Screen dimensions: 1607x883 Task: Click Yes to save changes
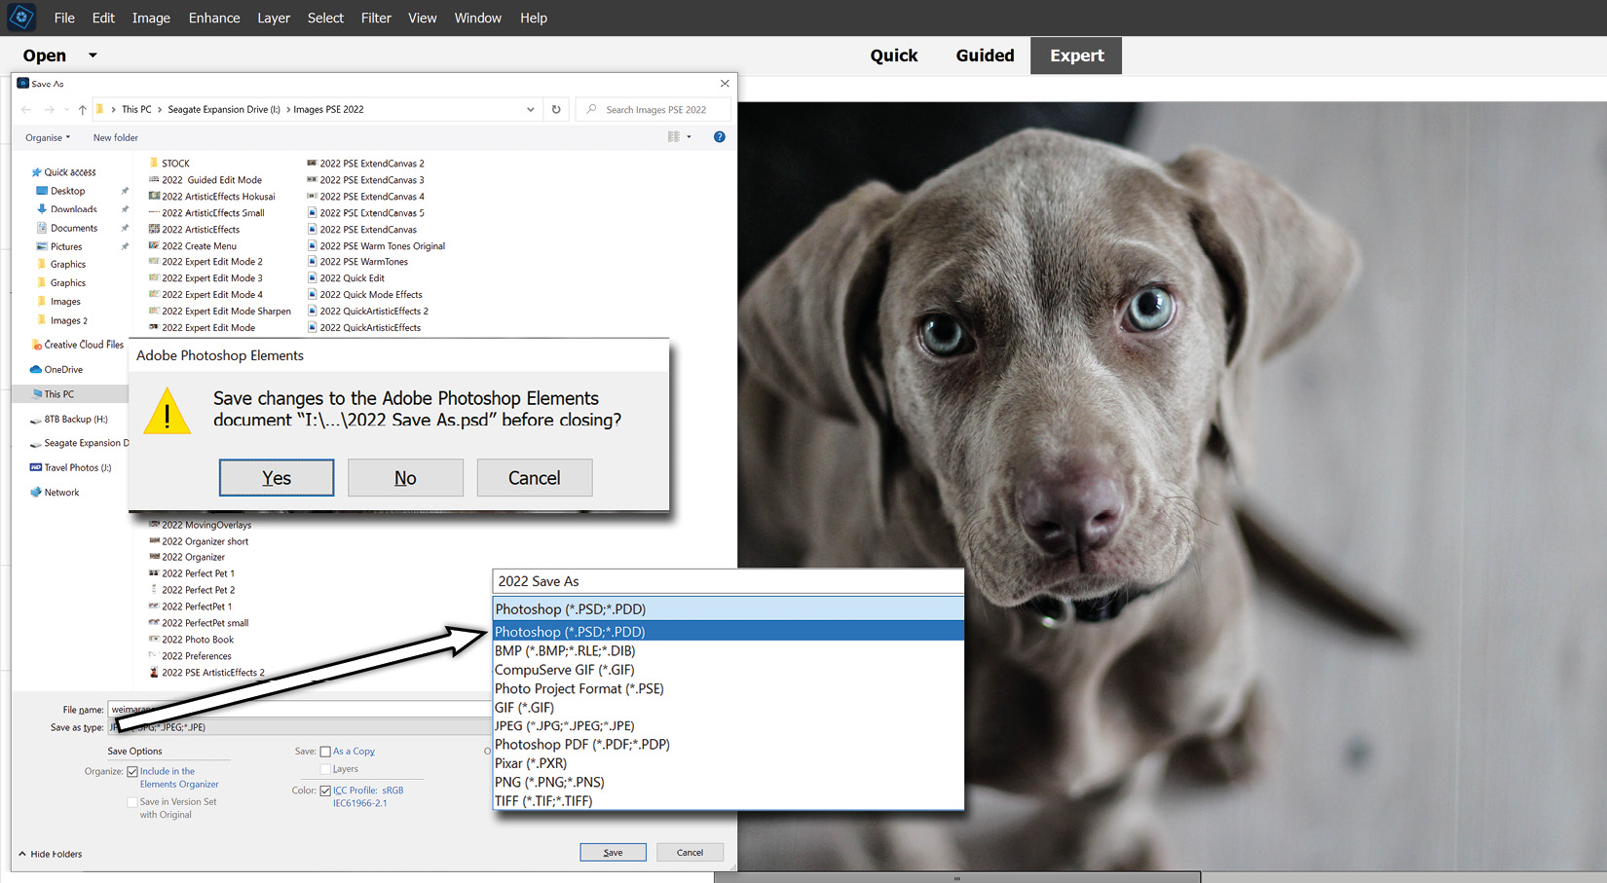pyautogui.click(x=277, y=478)
